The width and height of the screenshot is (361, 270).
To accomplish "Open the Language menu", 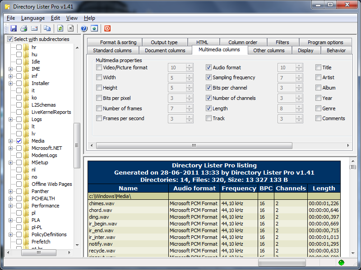I will (x=33, y=18).
